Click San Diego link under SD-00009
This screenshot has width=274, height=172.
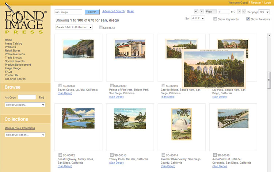pos(117,97)
